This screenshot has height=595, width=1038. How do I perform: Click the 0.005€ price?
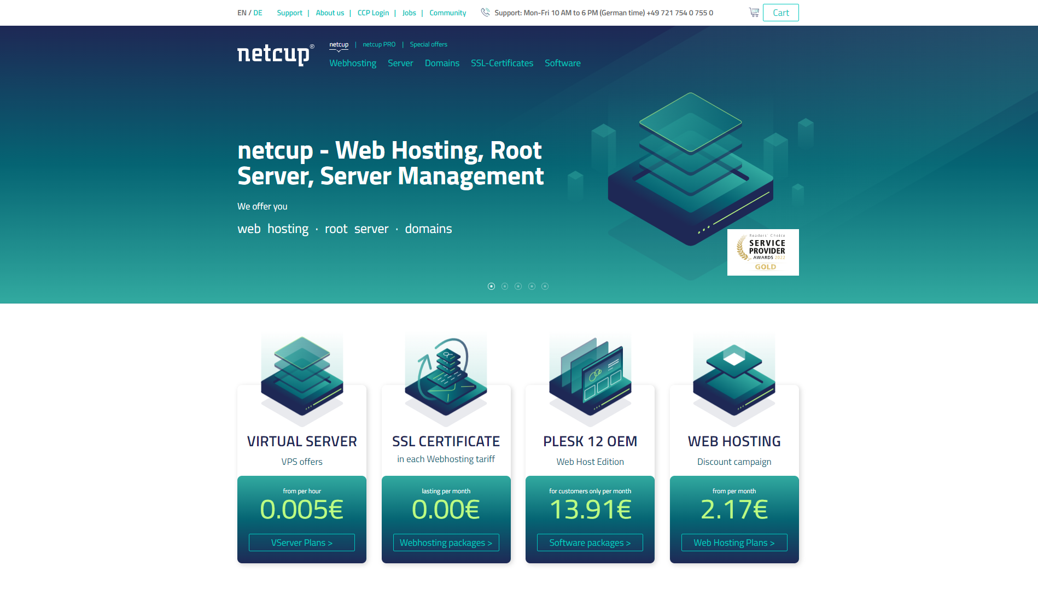(x=302, y=510)
